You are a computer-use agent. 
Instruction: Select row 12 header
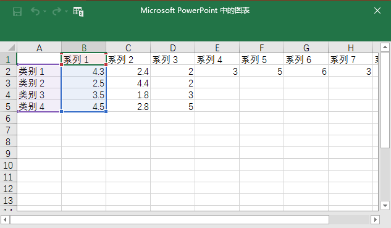point(8,188)
